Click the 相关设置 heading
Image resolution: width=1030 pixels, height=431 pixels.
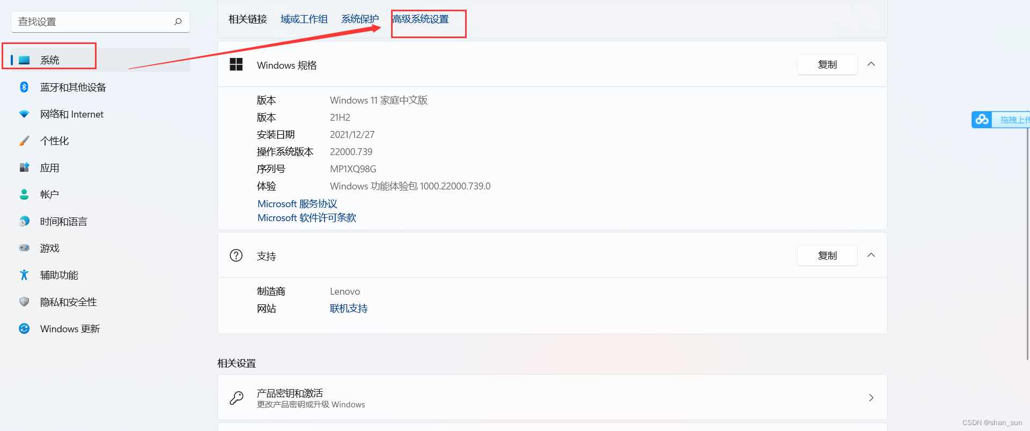tap(237, 363)
